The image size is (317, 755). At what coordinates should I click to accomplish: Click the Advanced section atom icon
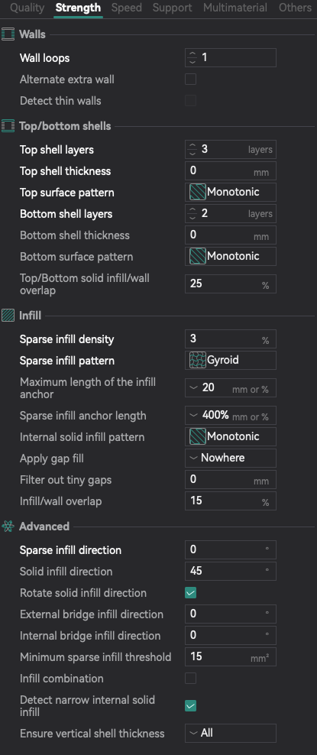(8, 527)
